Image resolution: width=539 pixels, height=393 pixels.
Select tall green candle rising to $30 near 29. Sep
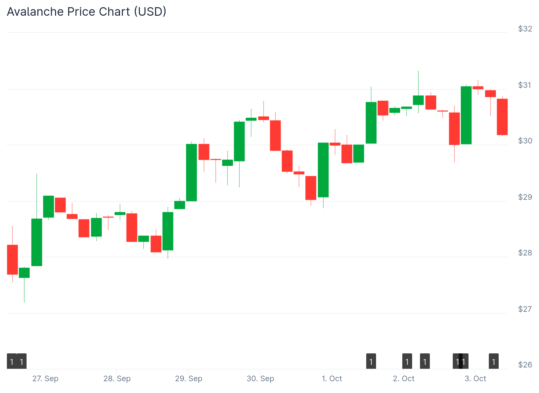coord(191,173)
